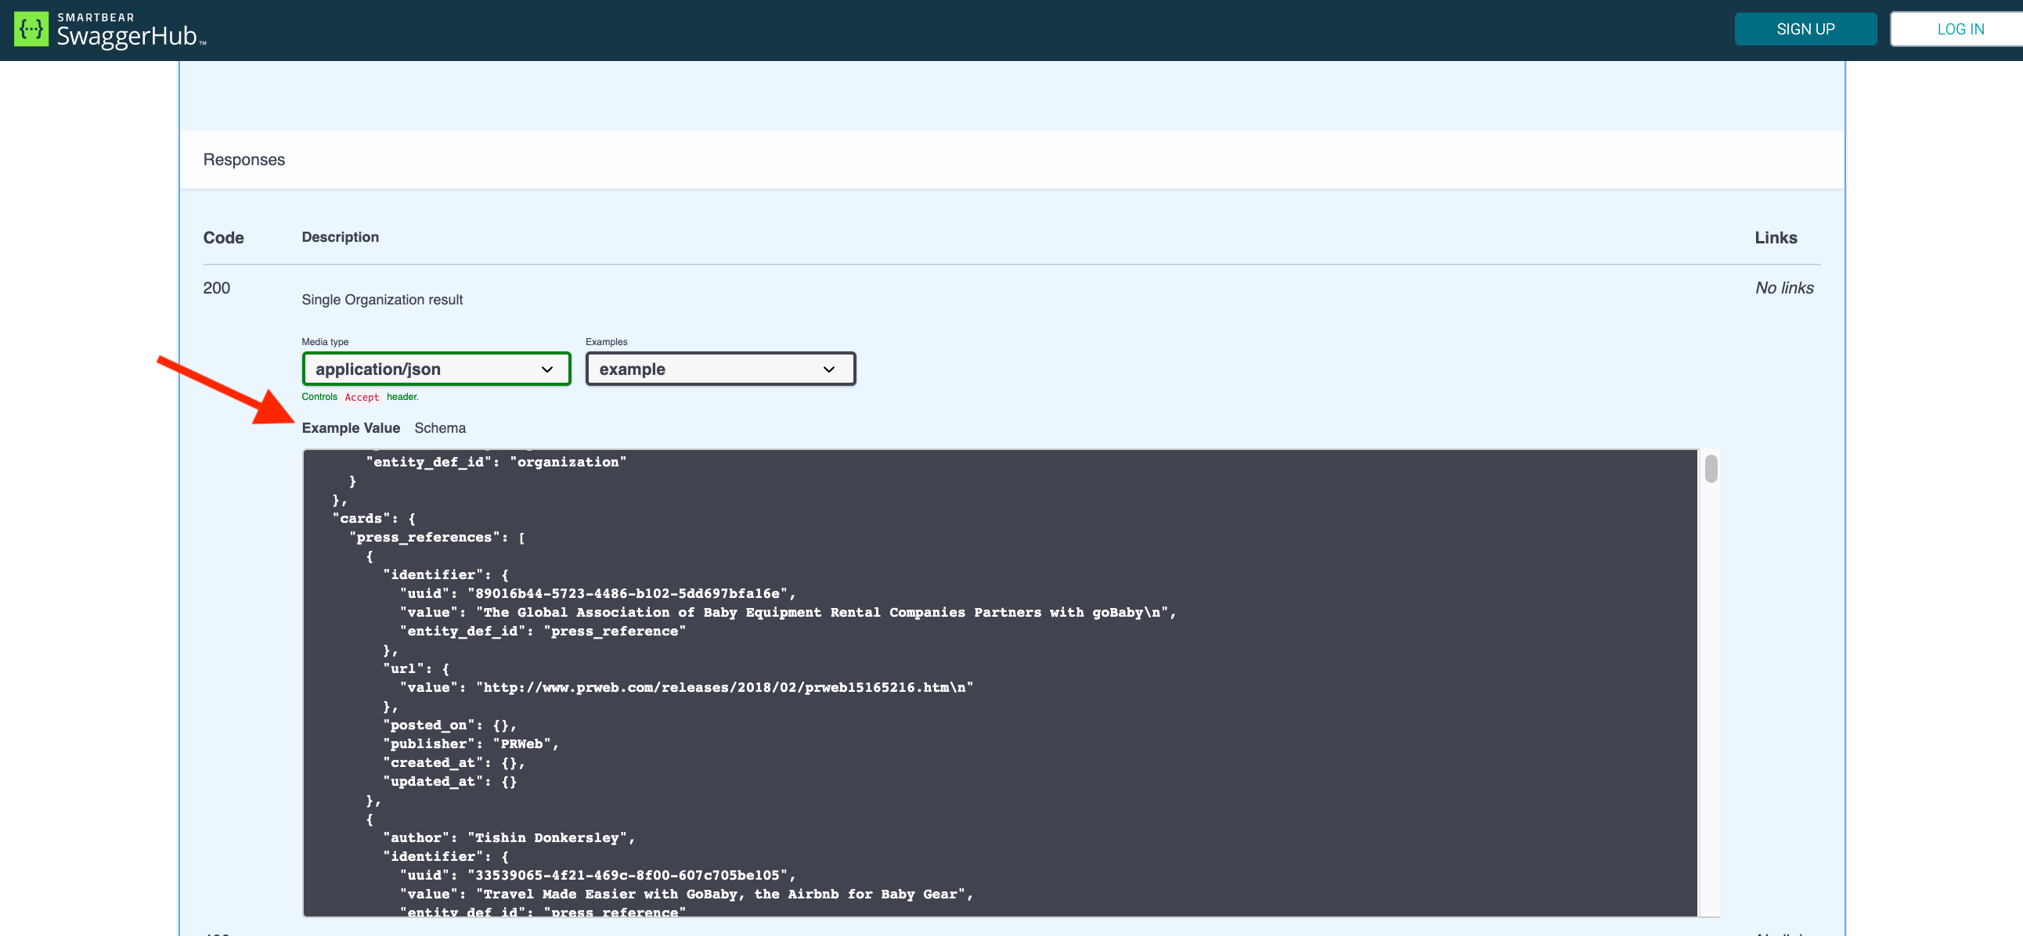
Task: Click chevron arrow in example selector
Action: tap(828, 370)
